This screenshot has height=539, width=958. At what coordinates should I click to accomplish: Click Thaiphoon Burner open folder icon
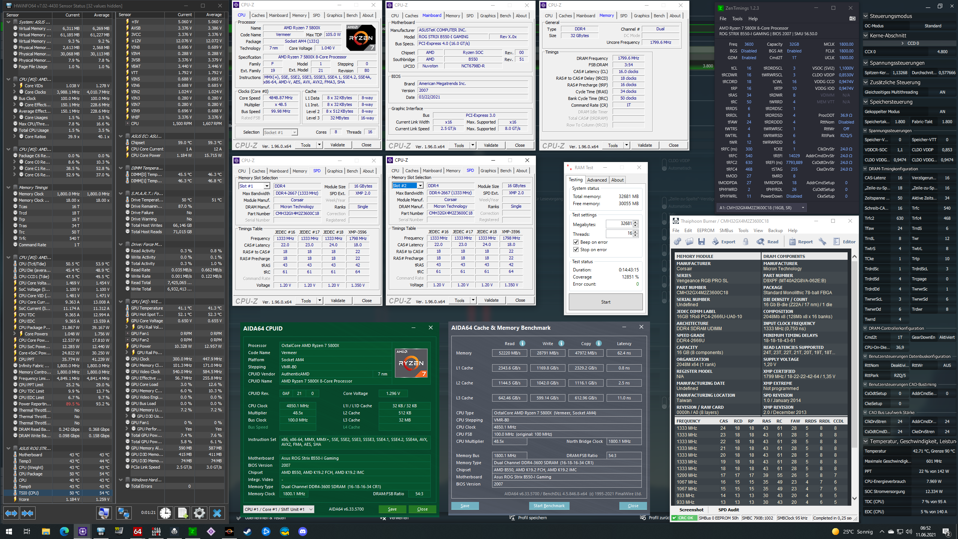689,242
